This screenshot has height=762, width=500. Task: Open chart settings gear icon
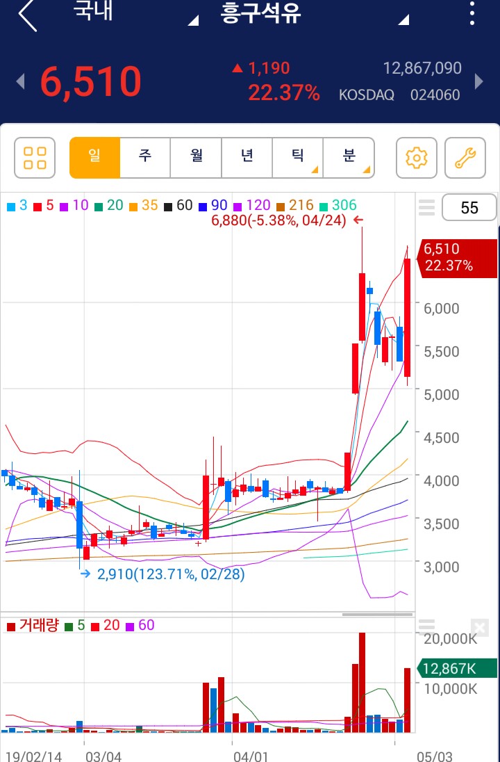click(417, 158)
